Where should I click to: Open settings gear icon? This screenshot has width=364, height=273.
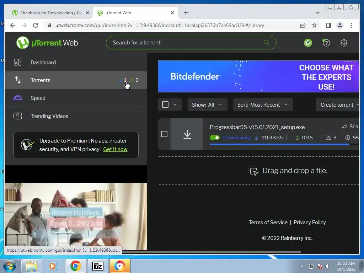click(344, 43)
